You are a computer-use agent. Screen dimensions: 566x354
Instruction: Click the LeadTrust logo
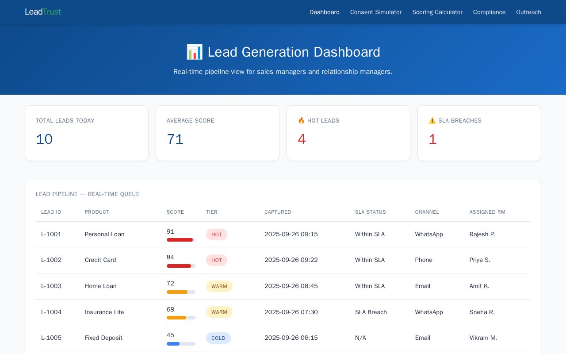pyautogui.click(x=43, y=12)
